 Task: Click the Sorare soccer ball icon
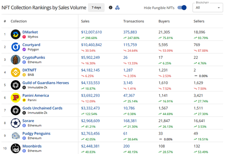15,123
